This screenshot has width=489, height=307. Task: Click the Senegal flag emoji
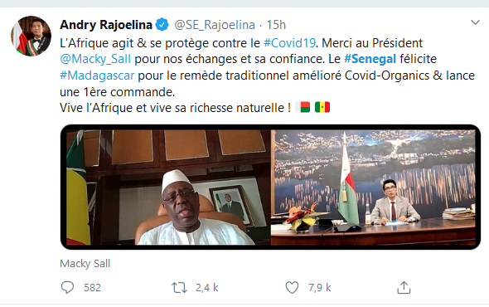[322, 107]
